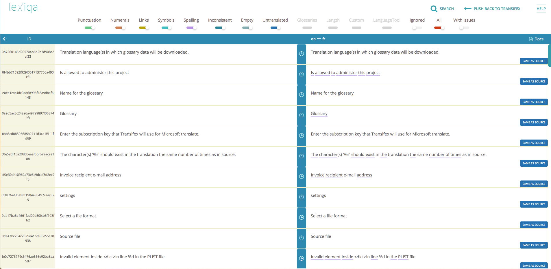Click clock icon for 'Enter the subscription key' row
Screen dimensions: 551x269
[301, 136]
